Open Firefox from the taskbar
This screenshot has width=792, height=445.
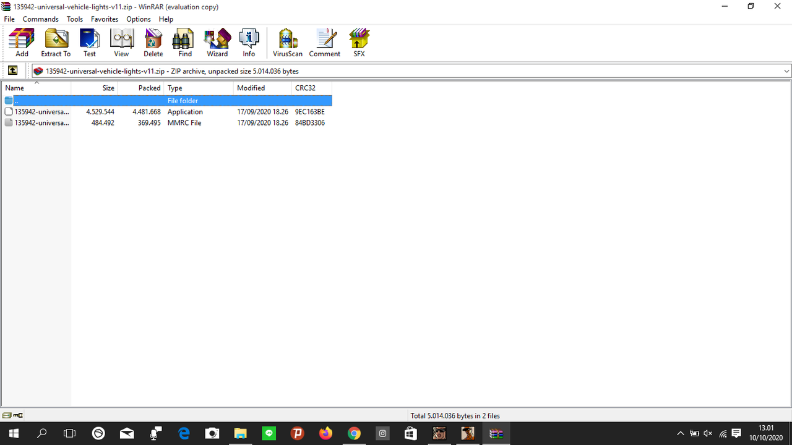coord(325,433)
